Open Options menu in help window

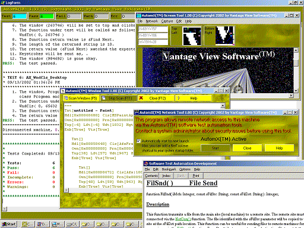coord(185,169)
